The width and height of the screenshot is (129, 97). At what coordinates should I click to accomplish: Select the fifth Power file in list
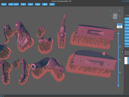(127, 31)
